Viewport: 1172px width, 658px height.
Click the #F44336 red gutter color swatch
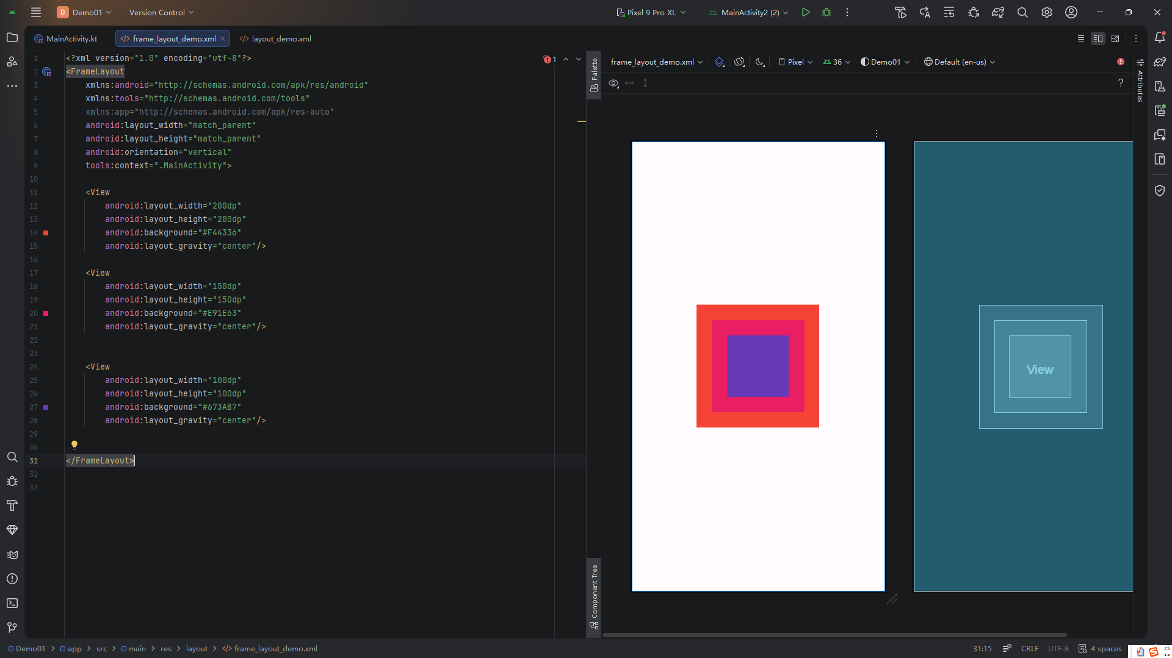pos(46,233)
